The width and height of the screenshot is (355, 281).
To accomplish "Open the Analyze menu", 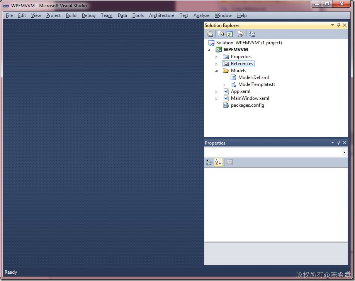I will [x=202, y=15].
